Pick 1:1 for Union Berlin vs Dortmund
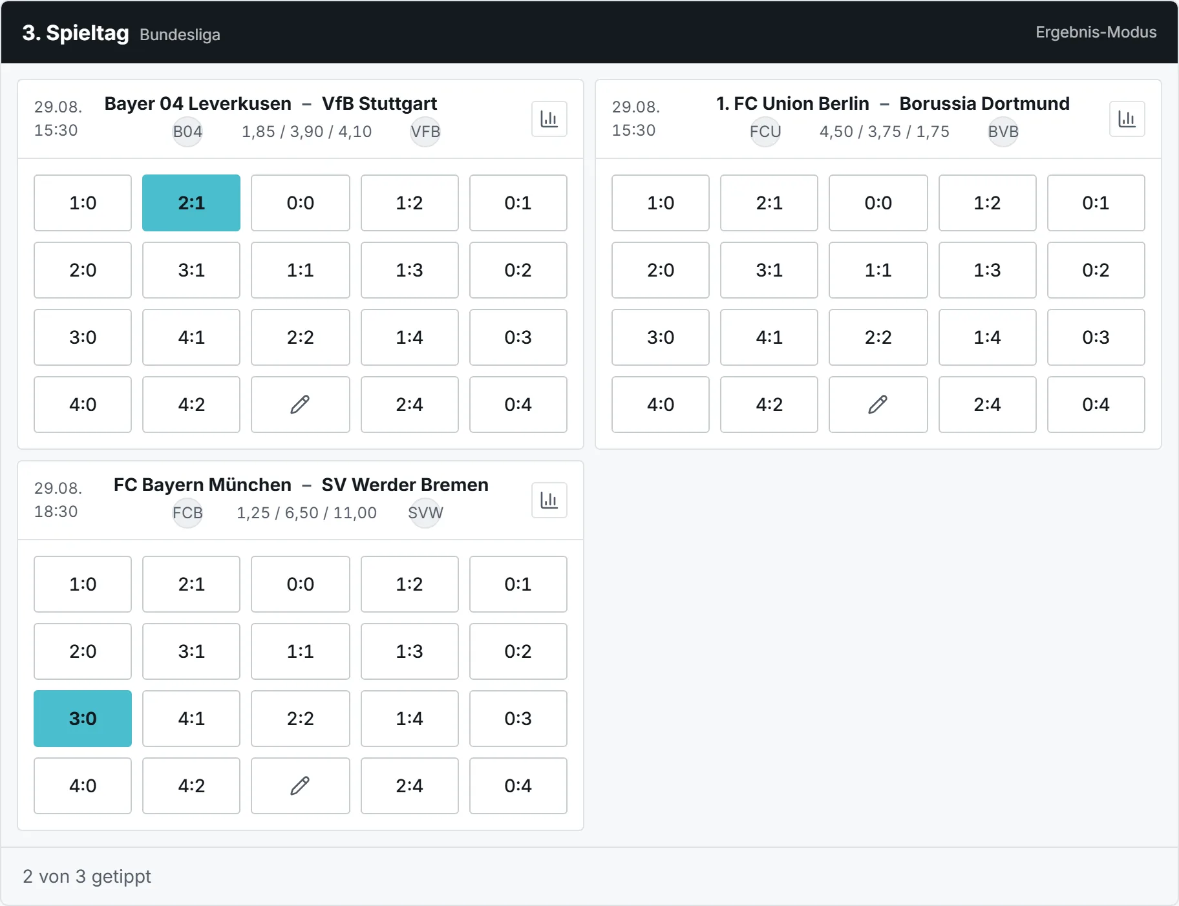 [x=878, y=270]
